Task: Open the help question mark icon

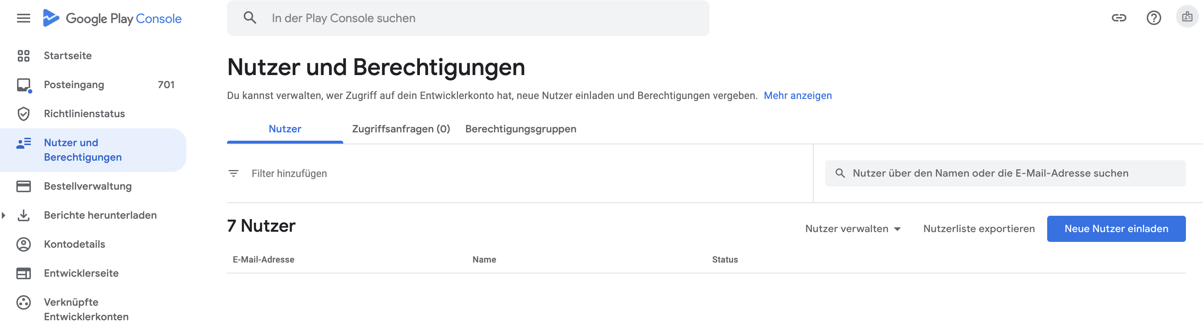Action: 1154,18
